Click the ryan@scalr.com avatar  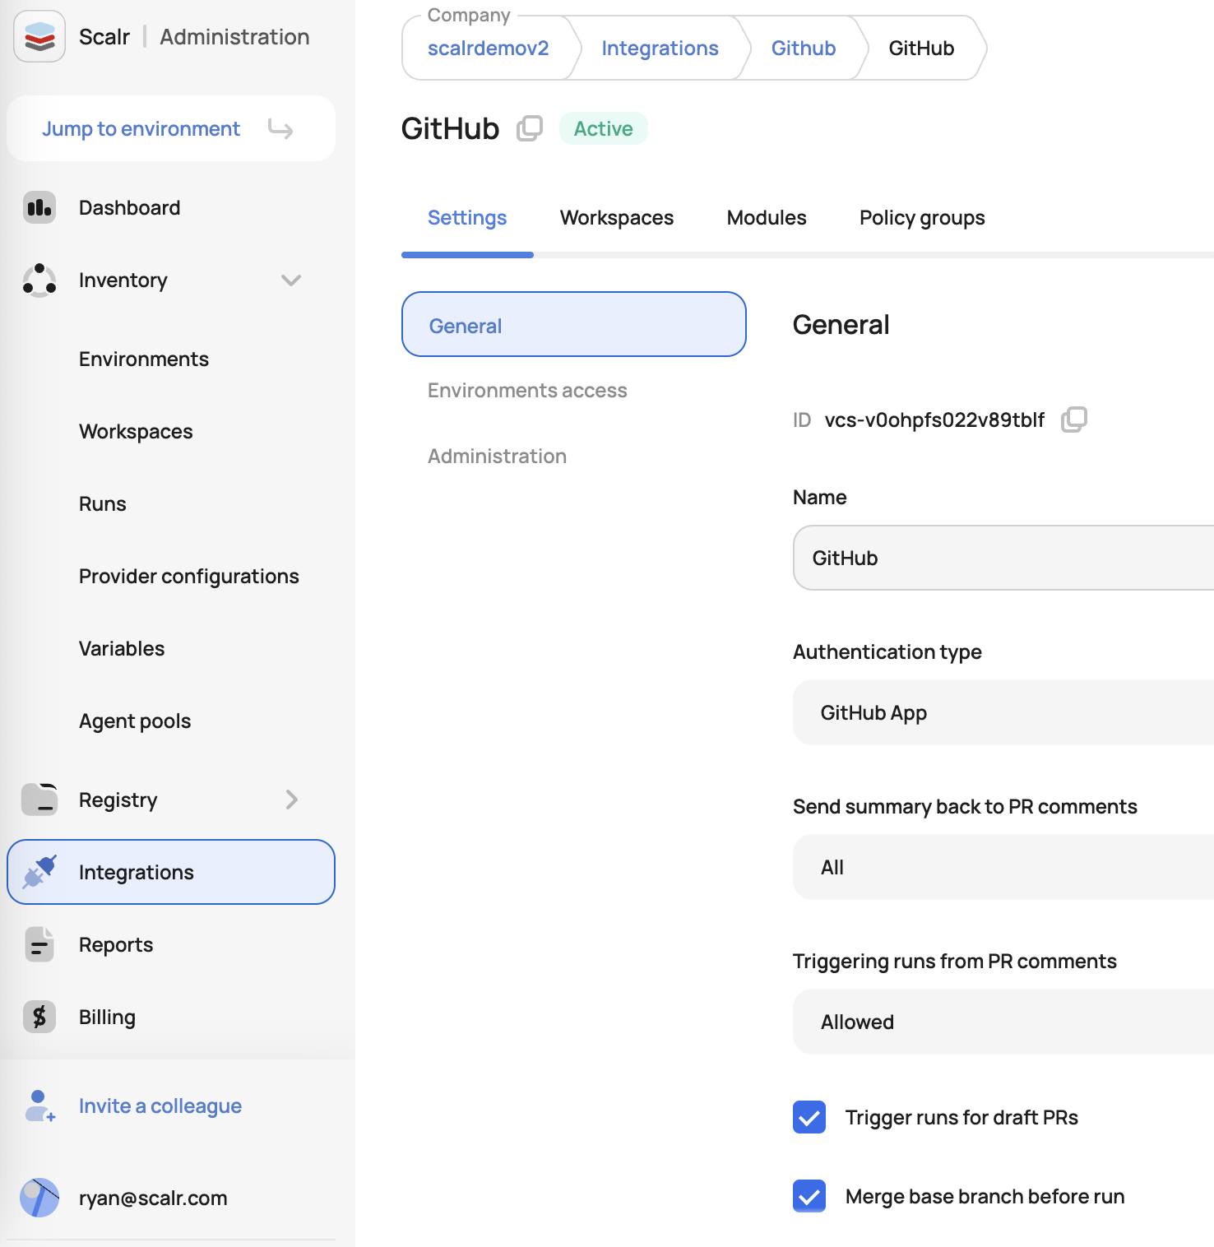pyautogui.click(x=39, y=1198)
